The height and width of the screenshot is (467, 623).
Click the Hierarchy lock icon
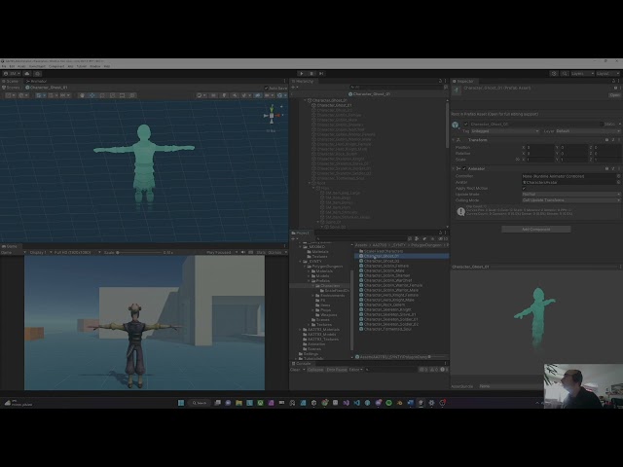pos(440,81)
